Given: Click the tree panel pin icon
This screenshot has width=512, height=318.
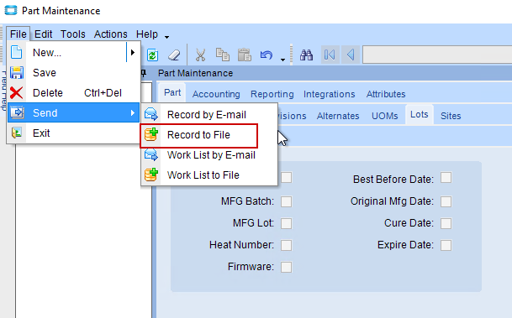Looking at the screenshot, I should [144, 73].
